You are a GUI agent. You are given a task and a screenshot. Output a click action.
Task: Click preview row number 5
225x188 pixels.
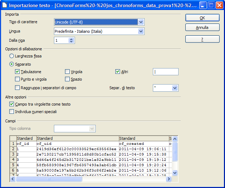[x=13, y=165]
